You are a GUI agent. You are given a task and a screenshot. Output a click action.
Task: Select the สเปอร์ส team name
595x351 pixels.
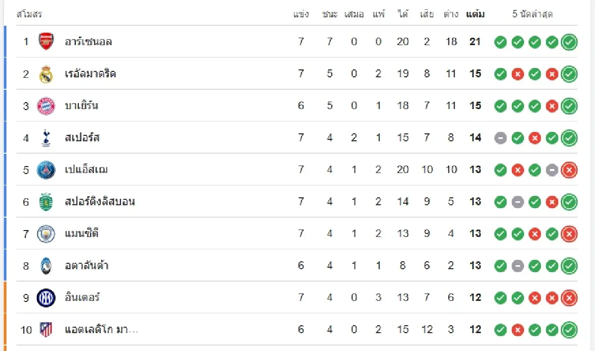(82, 138)
